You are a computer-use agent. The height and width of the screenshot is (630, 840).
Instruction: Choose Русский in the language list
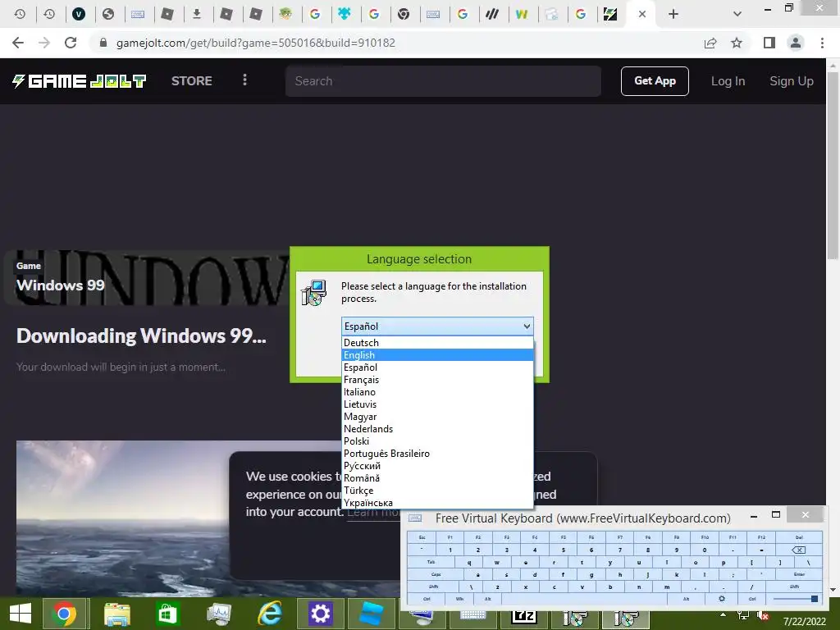pyautogui.click(x=438, y=466)
